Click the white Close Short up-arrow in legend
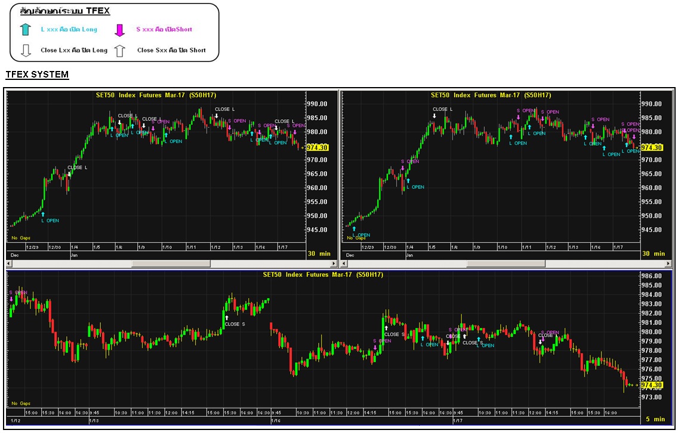The width and height of the screenshot is (678, 433). 120,51
